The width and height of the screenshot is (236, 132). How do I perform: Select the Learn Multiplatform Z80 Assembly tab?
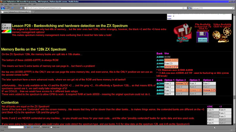coord(16,12)
